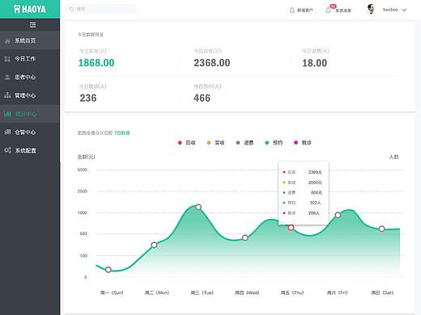Viewport: 421px width, 315px height.
Task: Toggle the 预约 series in the legend
Action: (274, 143)
